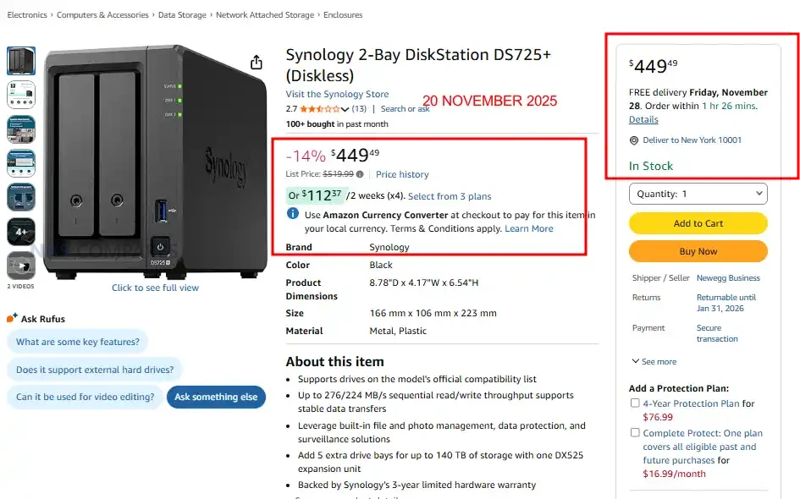
Task: Click the 4+ more images thumbnail
Action: pos(21,231)
